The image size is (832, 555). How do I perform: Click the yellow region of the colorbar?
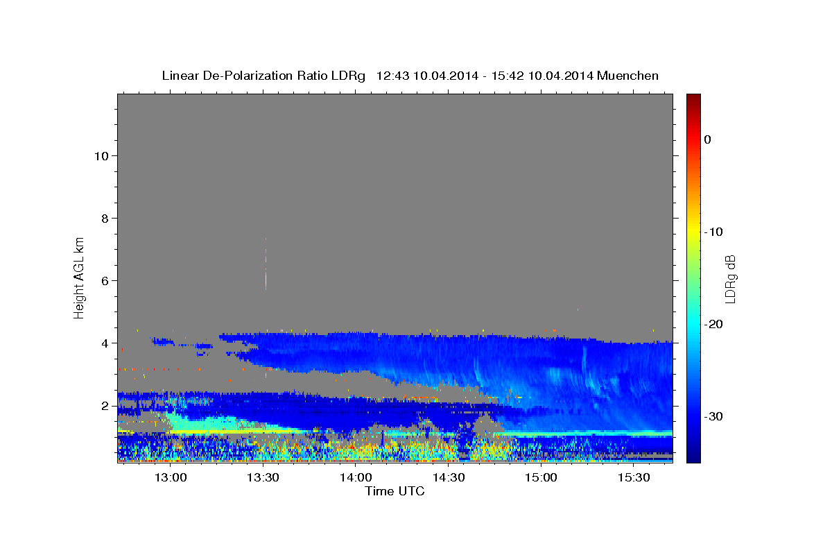click(693, 232)
